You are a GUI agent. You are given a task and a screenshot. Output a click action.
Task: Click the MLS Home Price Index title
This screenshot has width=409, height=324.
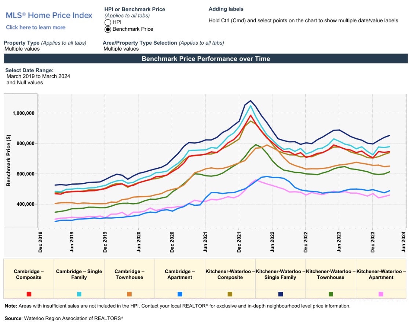[x=49, y=15]
